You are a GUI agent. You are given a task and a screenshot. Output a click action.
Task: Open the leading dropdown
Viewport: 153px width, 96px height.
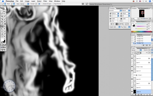129,14
